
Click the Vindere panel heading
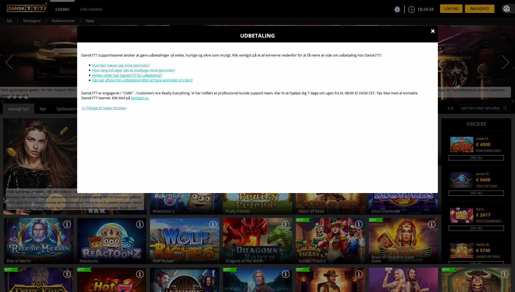pyautogui.click(x=476, y=124)
